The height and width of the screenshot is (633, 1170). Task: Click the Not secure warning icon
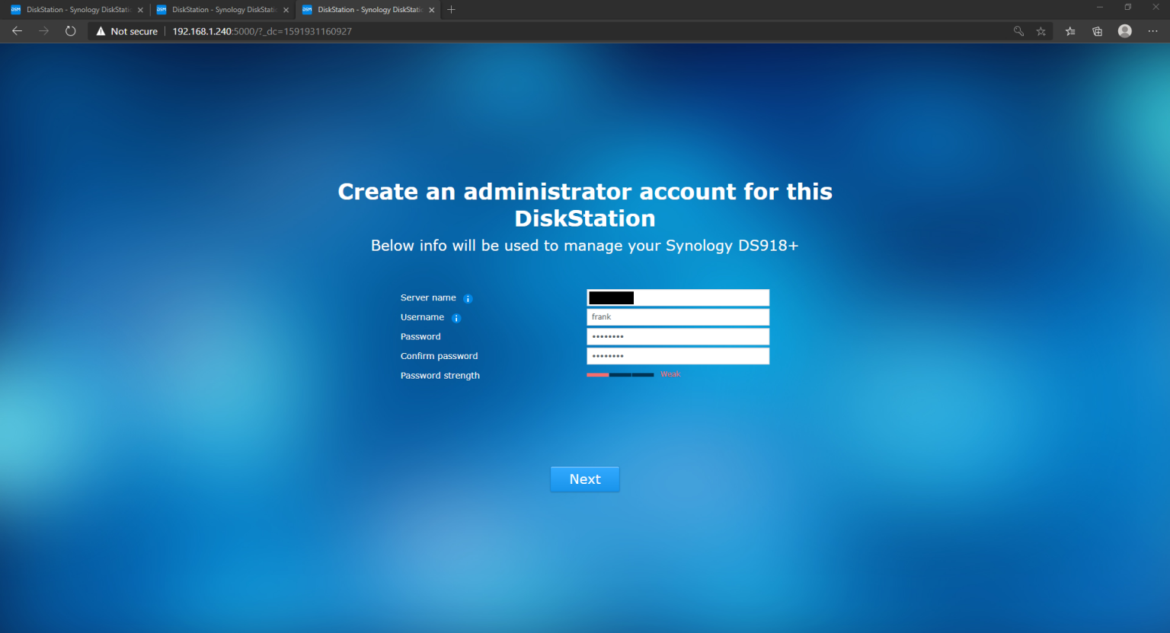click(101, 31)
